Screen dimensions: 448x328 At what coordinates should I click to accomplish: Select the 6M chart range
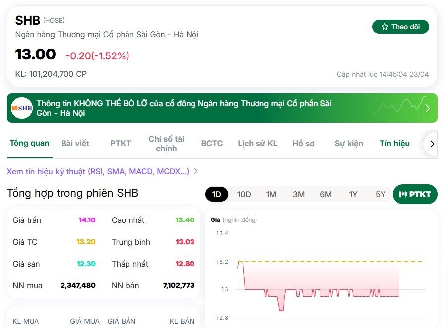click(x=326, y=194)
